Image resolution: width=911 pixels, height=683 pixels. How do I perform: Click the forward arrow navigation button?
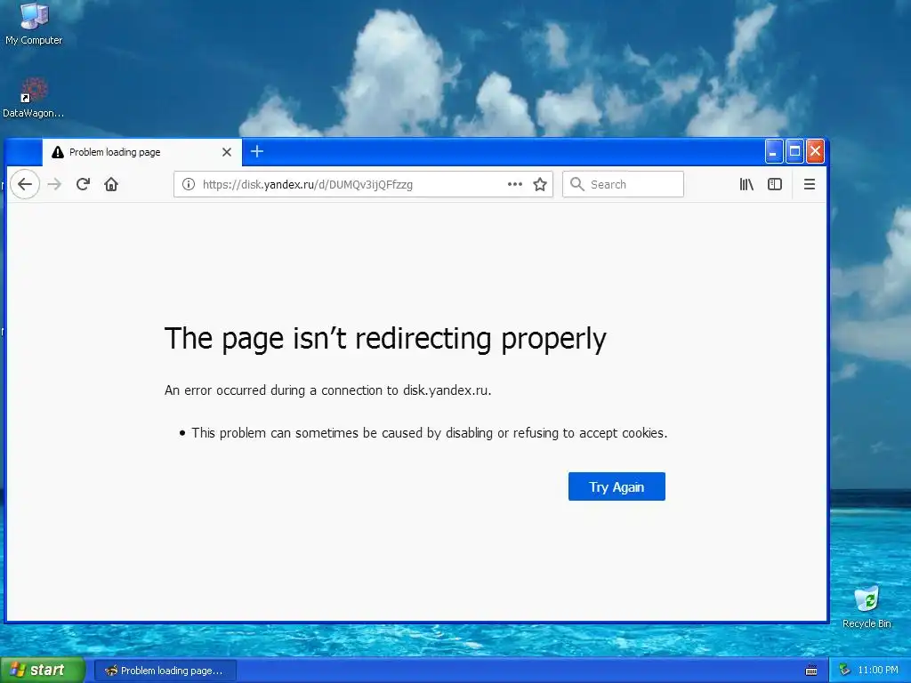tap(54, 184)
